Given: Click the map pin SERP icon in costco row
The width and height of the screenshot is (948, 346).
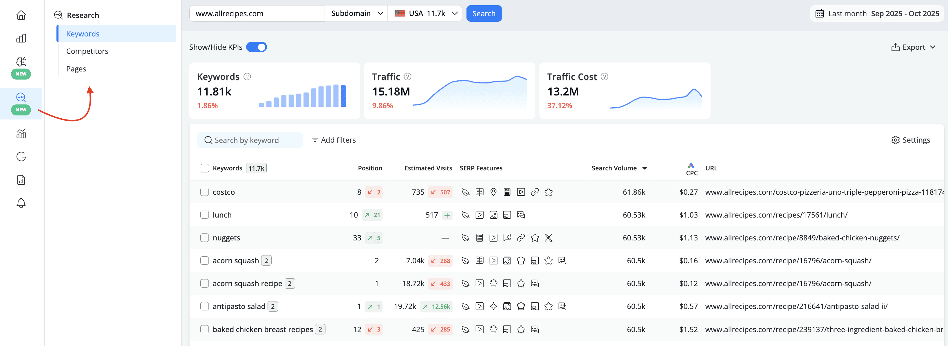Looking at the screenshot, I should [x=493, y=192].
